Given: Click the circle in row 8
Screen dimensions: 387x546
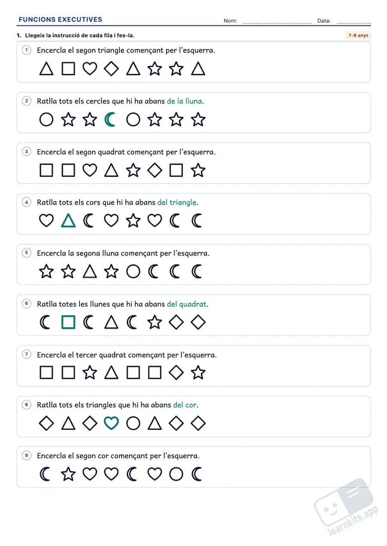Looking at the screenshot, I should (133, 424).
